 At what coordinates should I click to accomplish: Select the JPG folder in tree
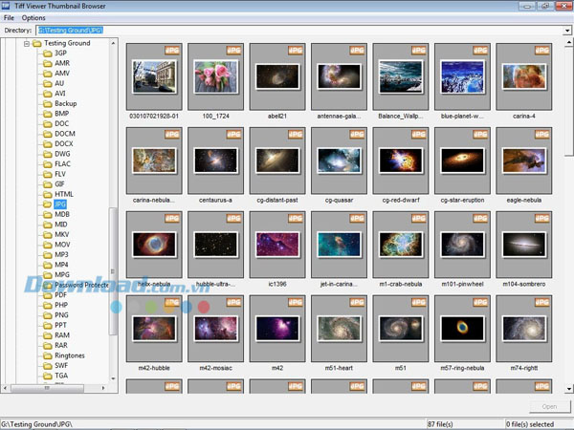point(61,204)
